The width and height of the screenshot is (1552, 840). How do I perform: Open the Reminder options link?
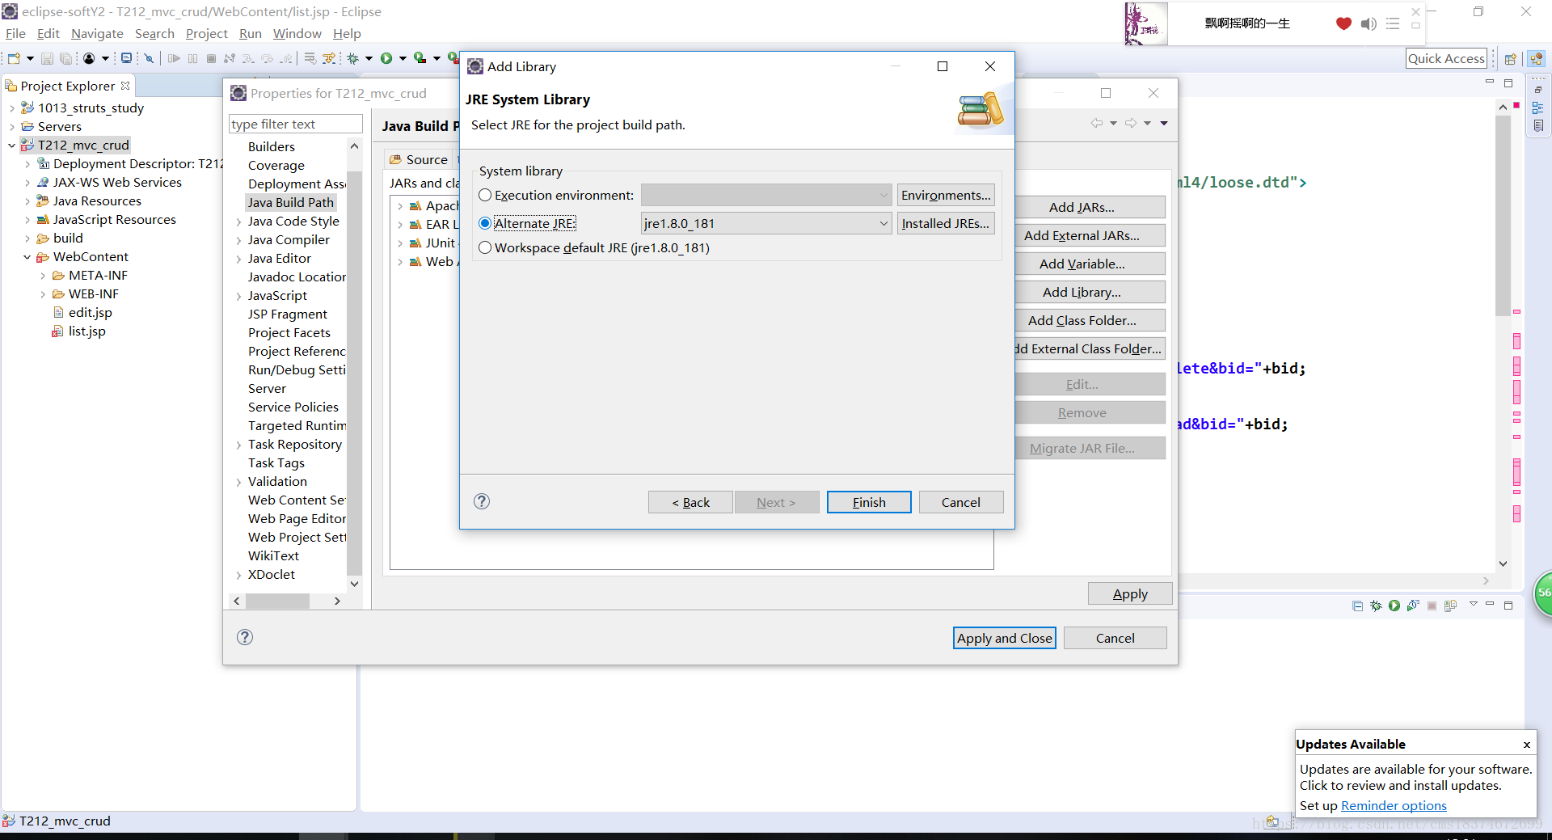[x=1394, y=805]
